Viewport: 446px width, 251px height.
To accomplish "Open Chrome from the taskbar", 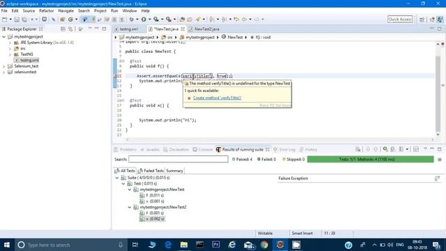I will click(264, 245).
